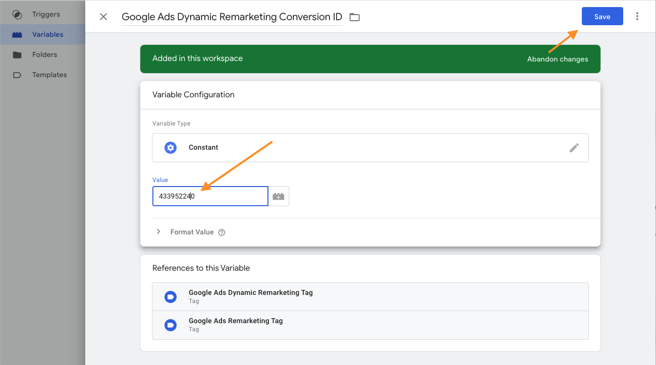Open Templates in the sidebar

click(x=42, y=75)
